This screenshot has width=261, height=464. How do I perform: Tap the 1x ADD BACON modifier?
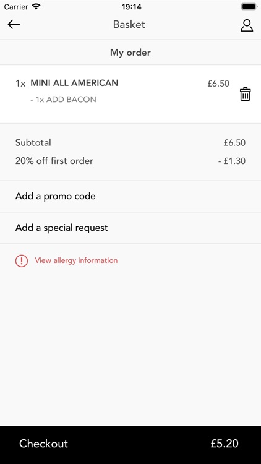(x=63, y=100)
